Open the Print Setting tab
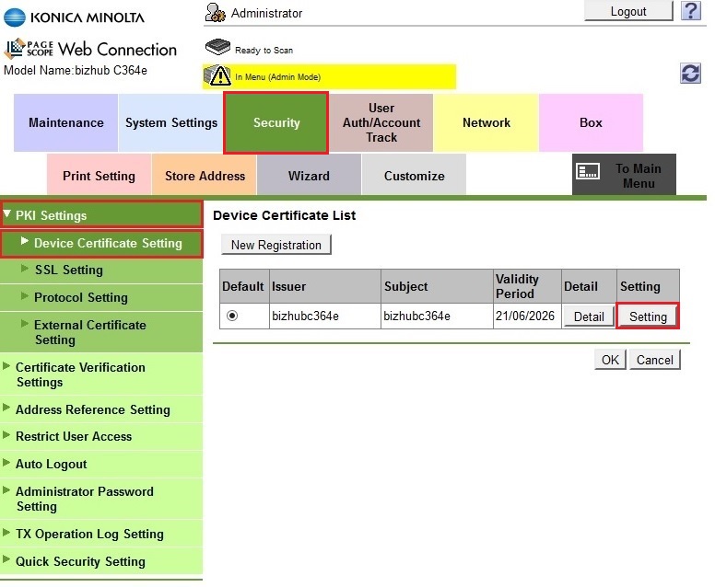715x587 pixels. (x=99, y=176)
